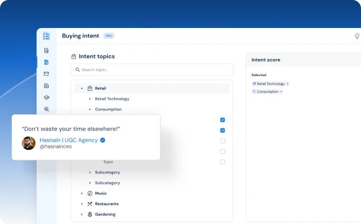Click the @hasnainceo handle
The height and width of the screenshot is (224, 361).
[55, 146]
